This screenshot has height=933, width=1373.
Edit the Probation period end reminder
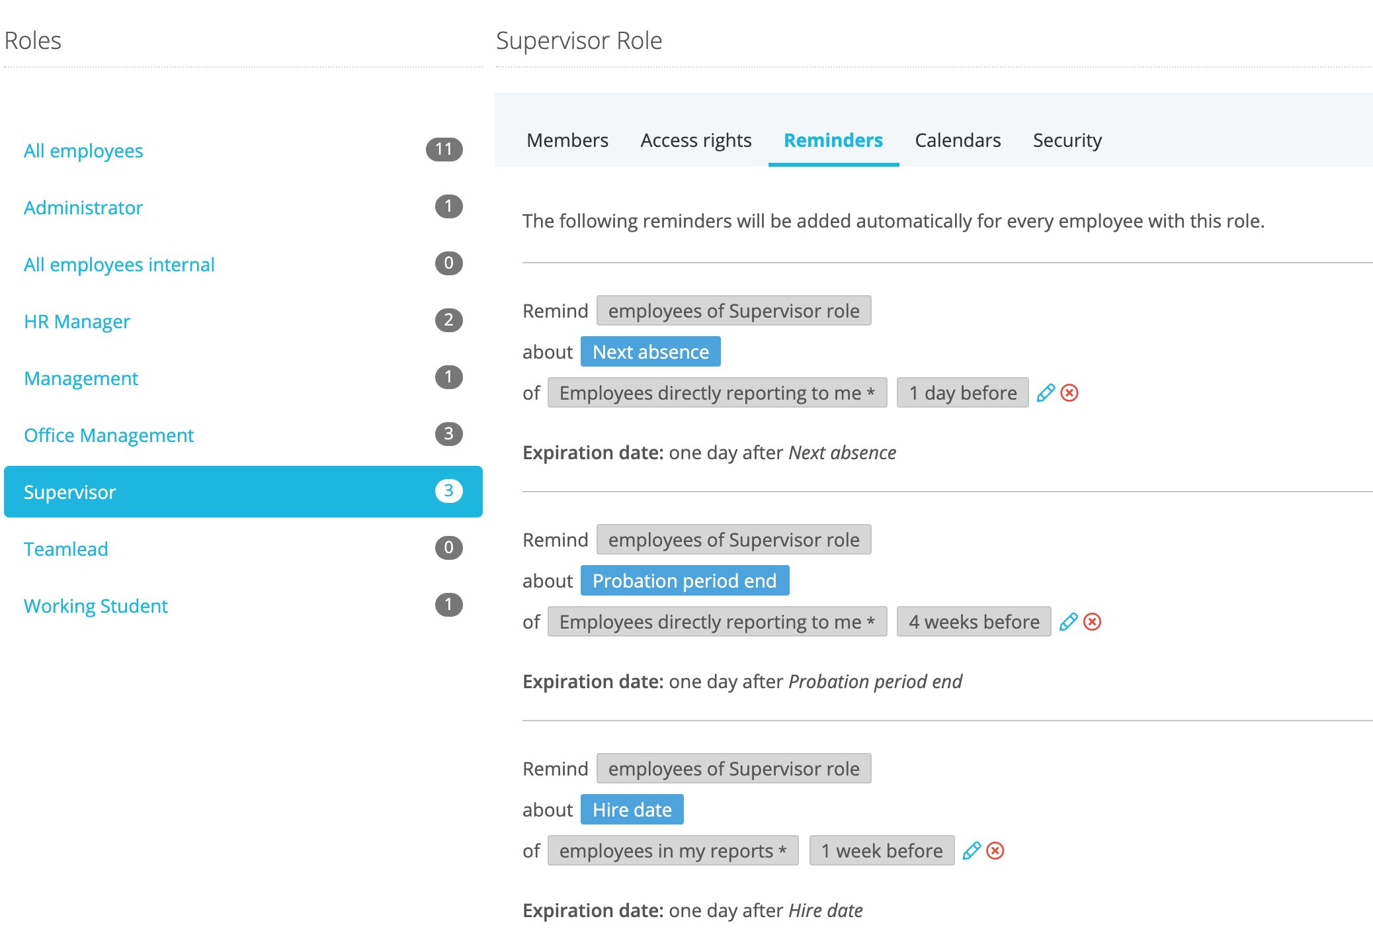click(x=1068, y=622)
